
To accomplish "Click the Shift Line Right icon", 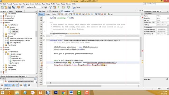I will point(98,14).
